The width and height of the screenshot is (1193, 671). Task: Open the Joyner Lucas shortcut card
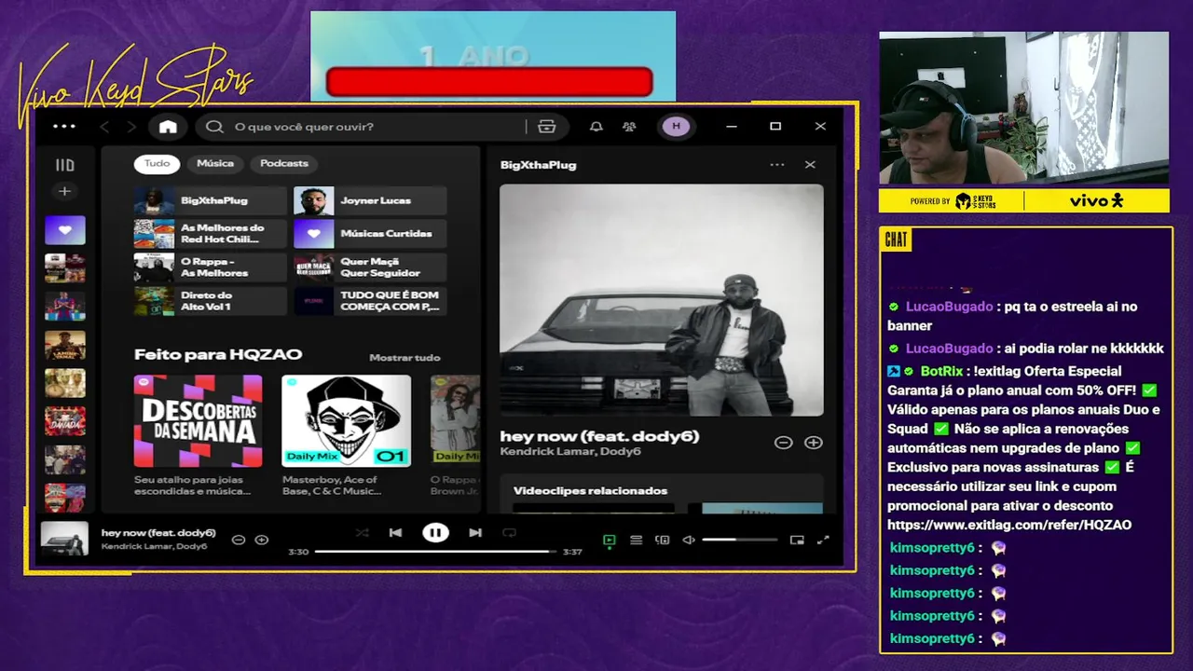[370, 200]
